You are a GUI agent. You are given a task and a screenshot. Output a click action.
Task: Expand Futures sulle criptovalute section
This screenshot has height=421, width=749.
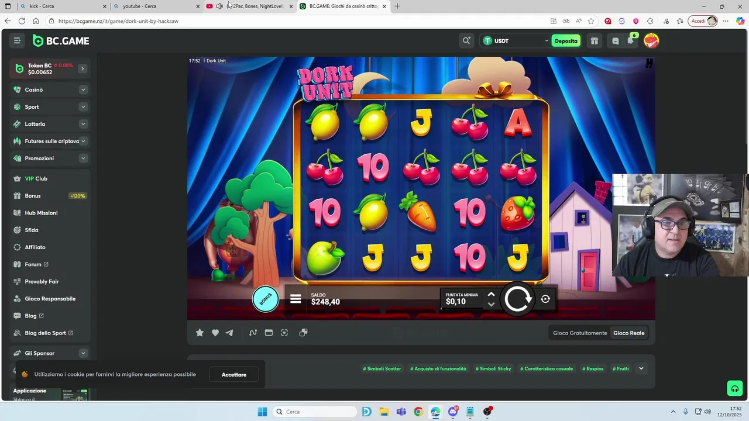click(83, 141)
